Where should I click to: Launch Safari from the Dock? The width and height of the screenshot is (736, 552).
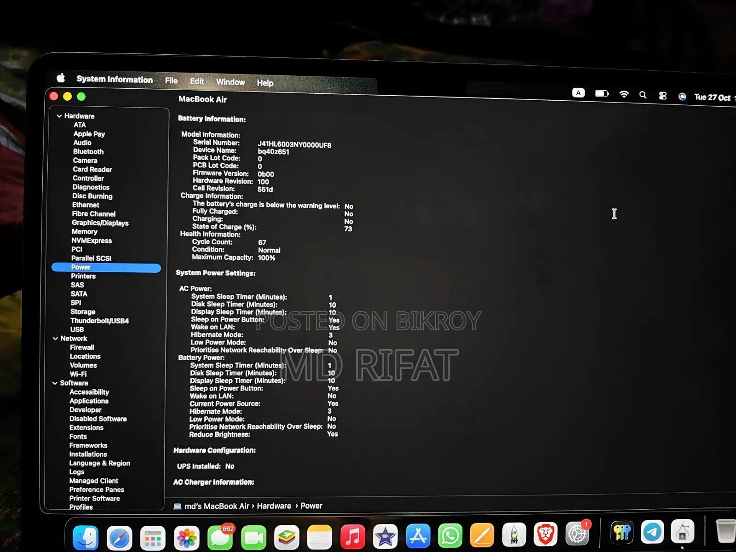point(120,538)
